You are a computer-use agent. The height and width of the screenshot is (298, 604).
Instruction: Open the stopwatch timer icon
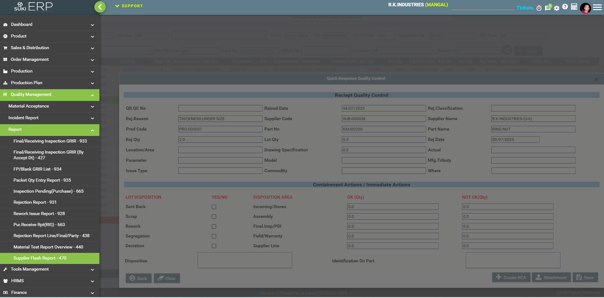(x=539, y=8)
